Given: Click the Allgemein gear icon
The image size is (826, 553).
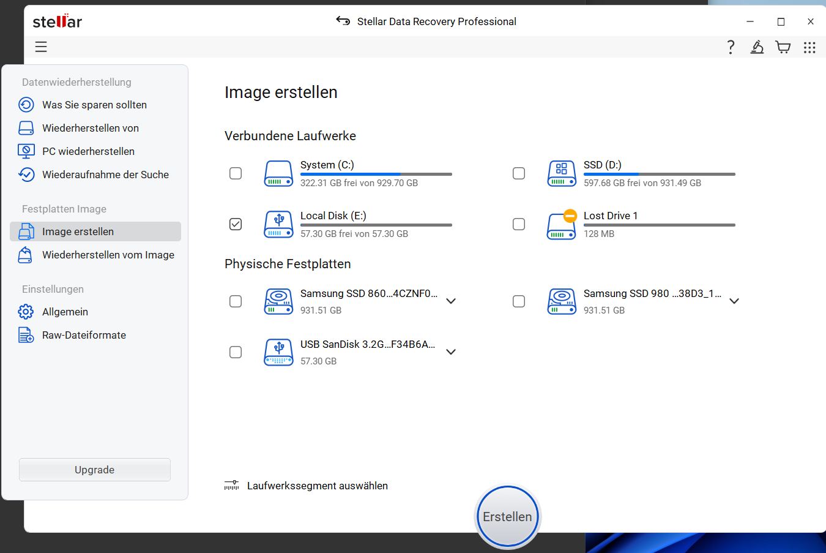Looking at the screenshot, I should [x=26, y=312].
